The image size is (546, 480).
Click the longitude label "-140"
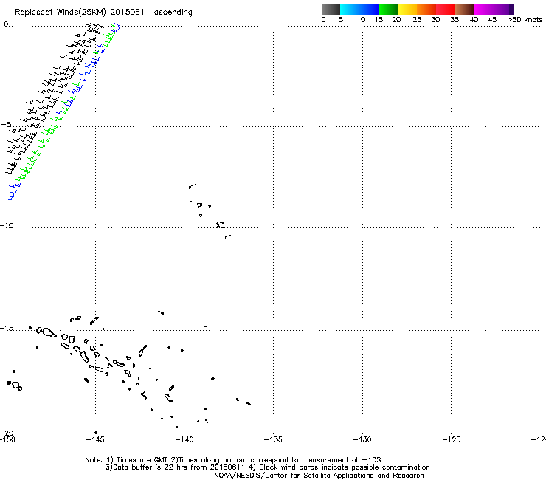tap(184, 439)
